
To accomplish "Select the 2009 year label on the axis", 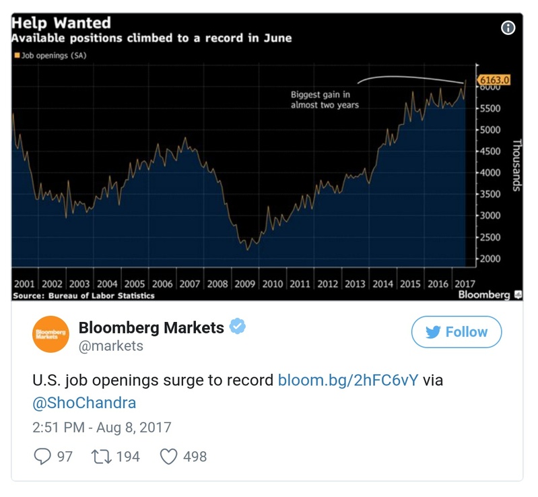I will 245,284.
